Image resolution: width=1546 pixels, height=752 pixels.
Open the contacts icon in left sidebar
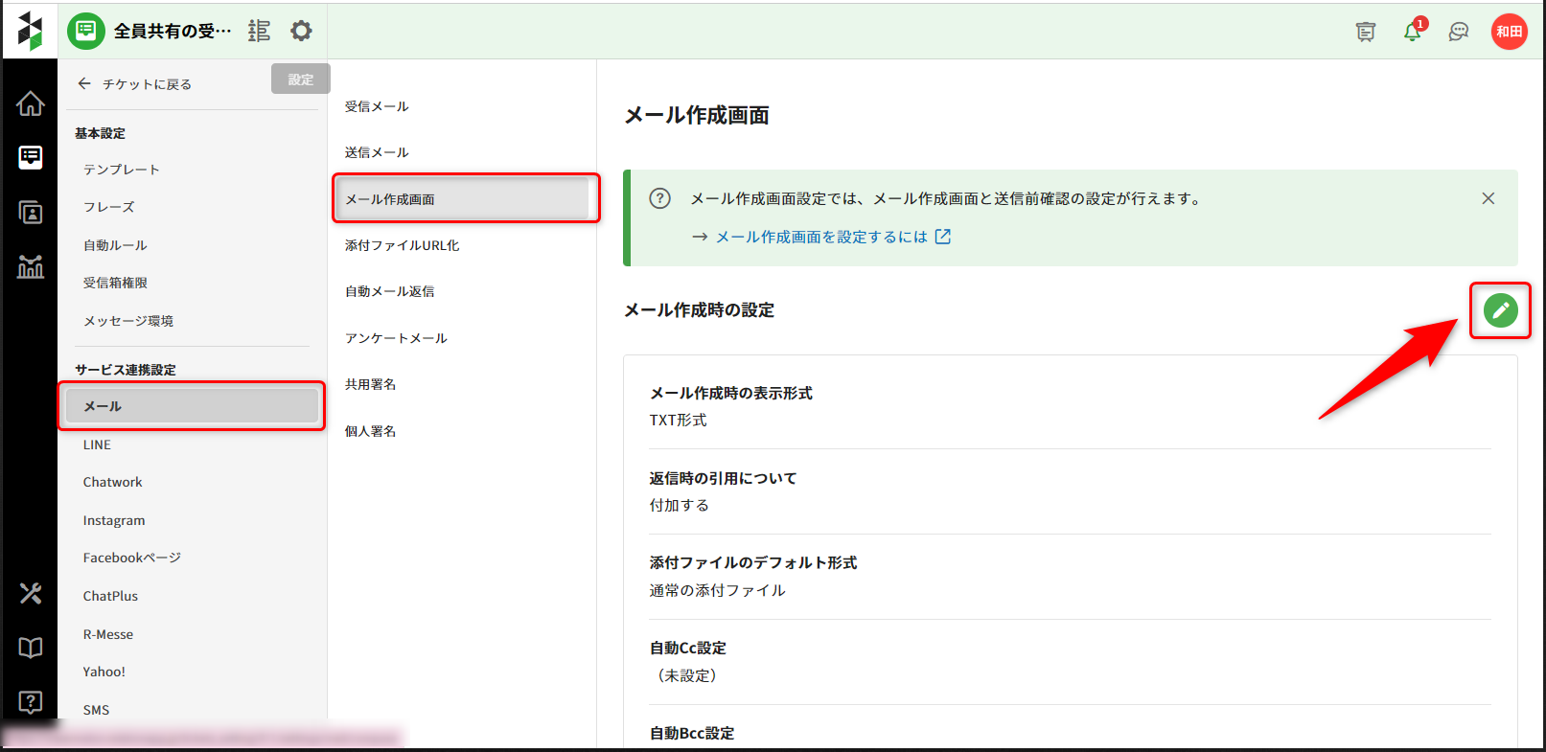coord(31,212)
